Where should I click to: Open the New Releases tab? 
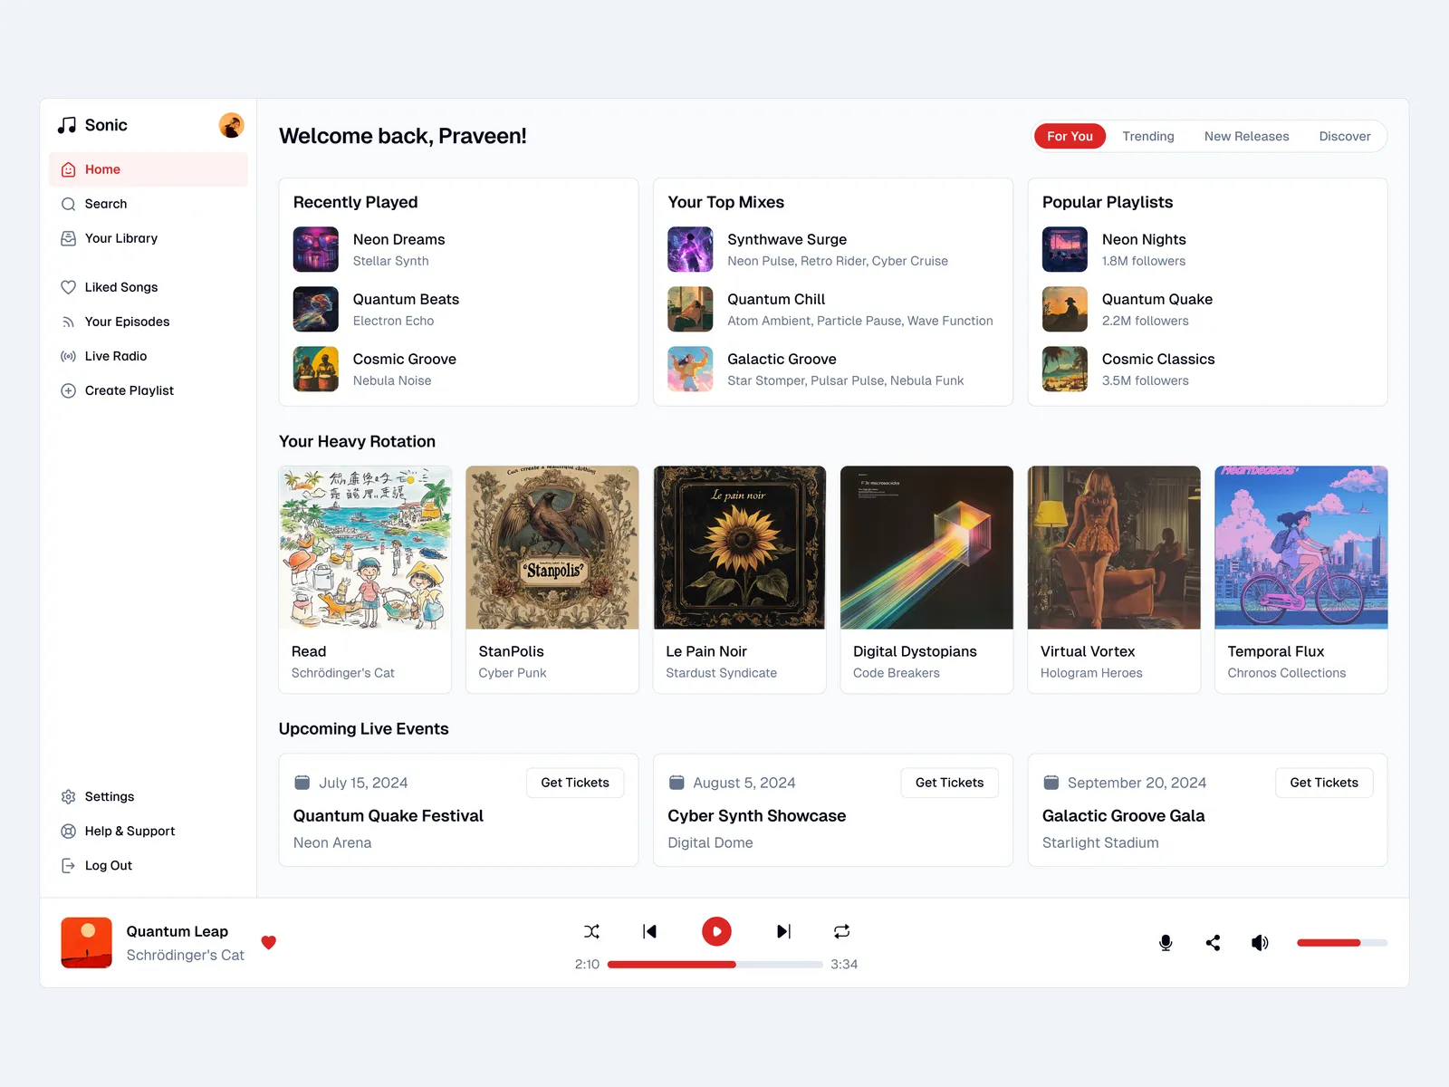click(x=1246, y=136)
